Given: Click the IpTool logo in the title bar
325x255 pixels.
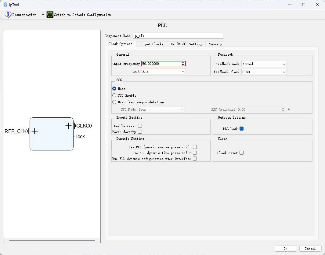Looking at the screenshot, I should pyautogui.click(x=5, y=5).
